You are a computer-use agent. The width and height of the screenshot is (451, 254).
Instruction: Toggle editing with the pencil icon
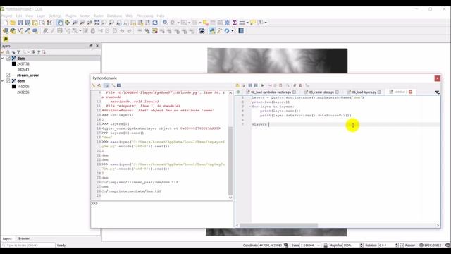pos(52,31)
